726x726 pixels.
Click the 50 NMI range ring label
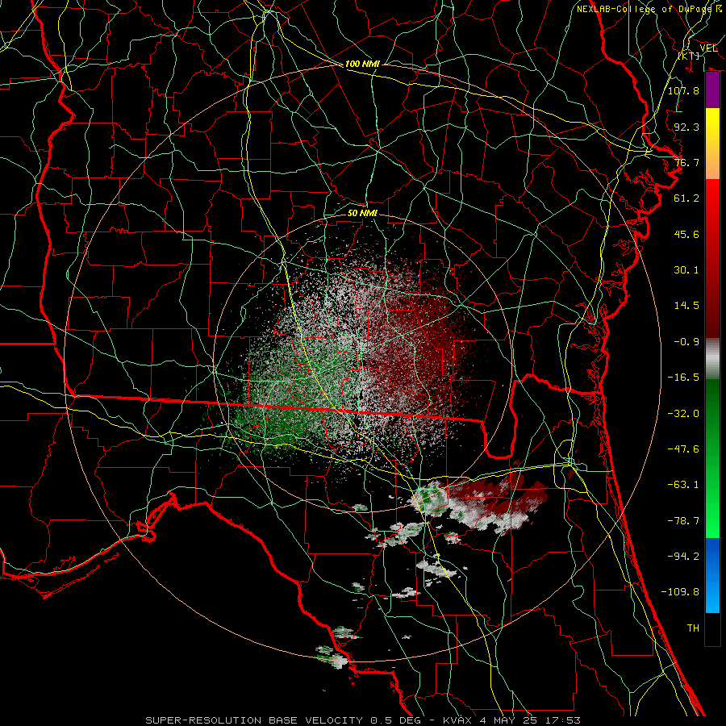[362, 213]
